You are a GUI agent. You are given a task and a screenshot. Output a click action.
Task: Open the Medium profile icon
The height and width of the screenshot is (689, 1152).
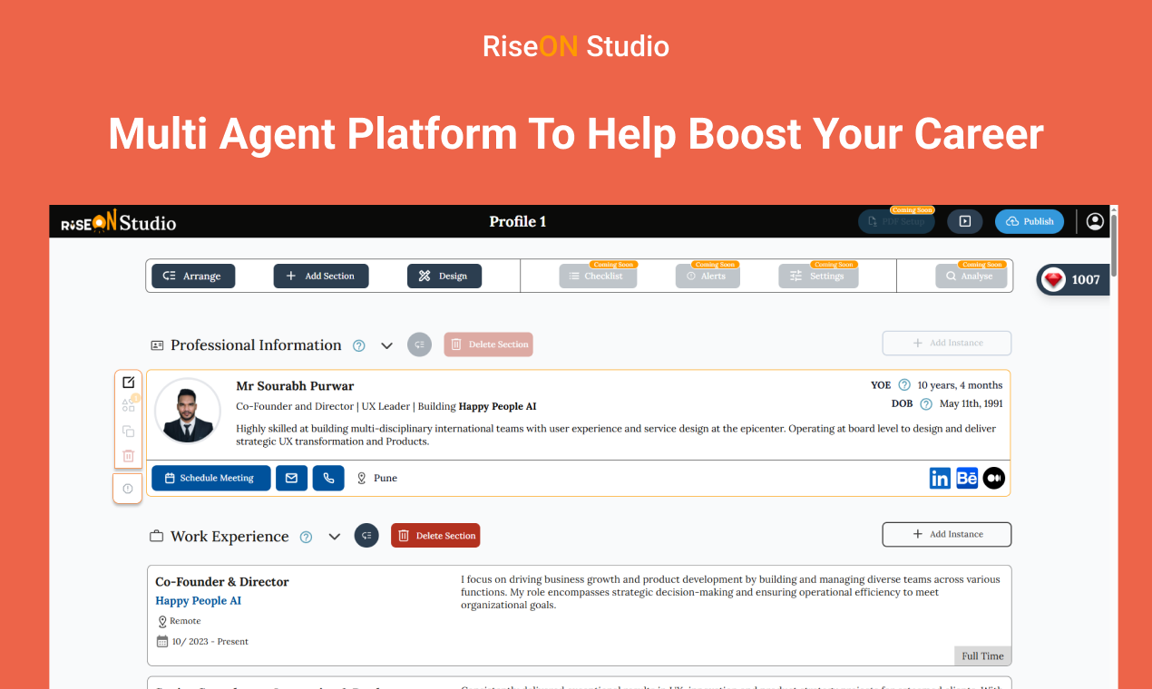994,478
